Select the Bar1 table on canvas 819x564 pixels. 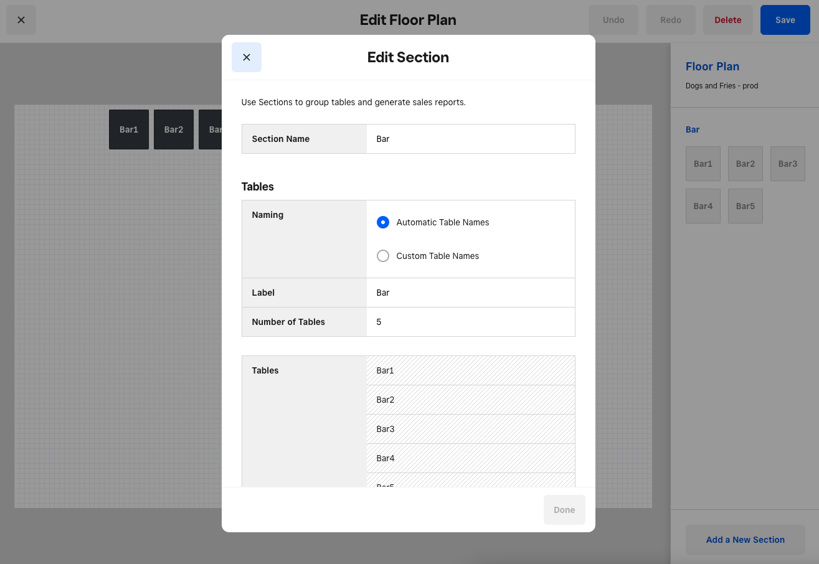click(x=129, y=129)
